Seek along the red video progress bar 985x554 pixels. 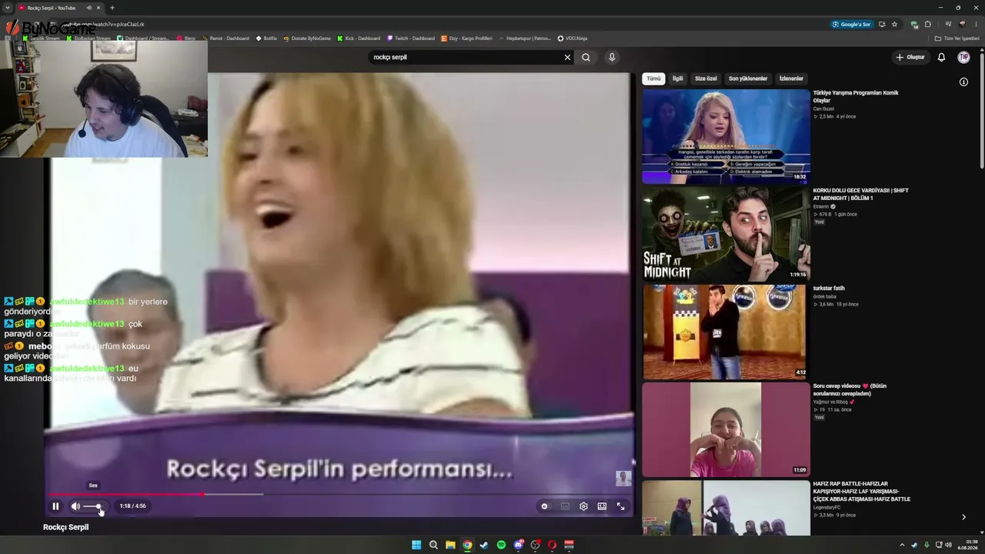339,494
